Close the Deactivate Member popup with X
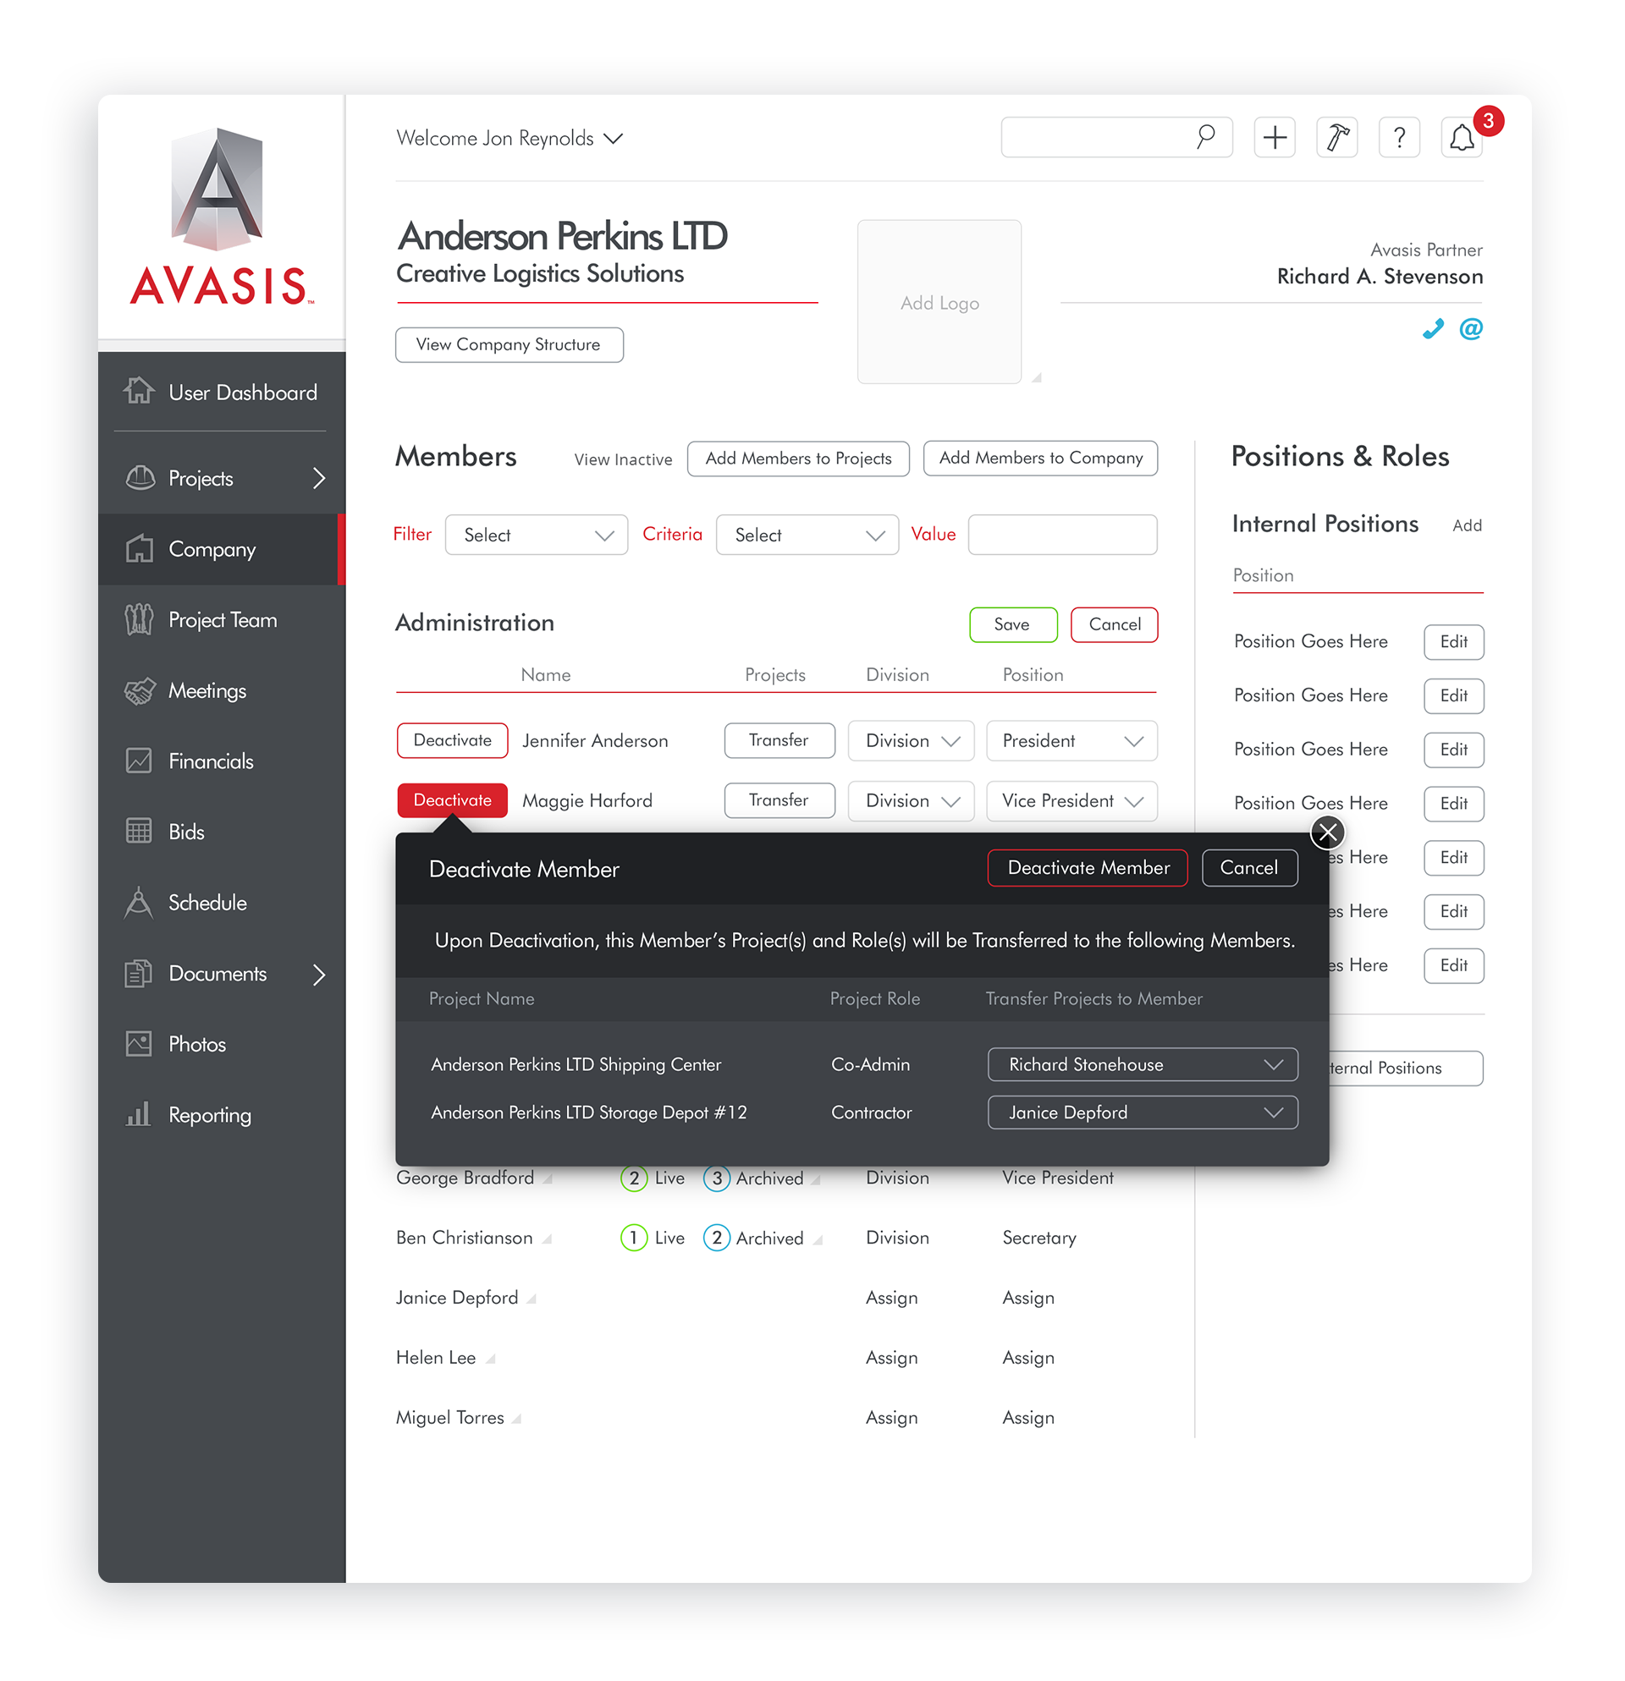 pos(1327,831)
